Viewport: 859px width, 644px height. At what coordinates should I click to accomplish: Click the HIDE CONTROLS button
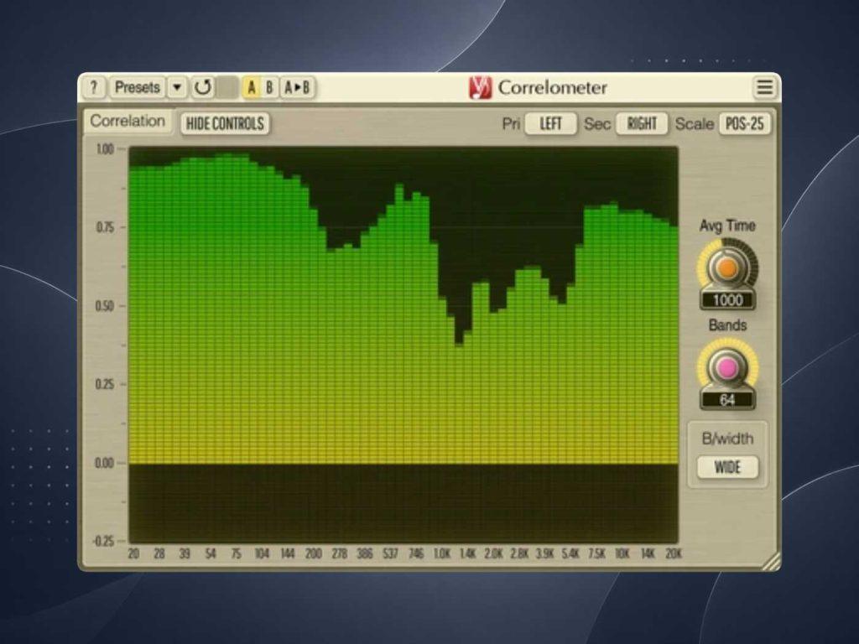point(225,124)
